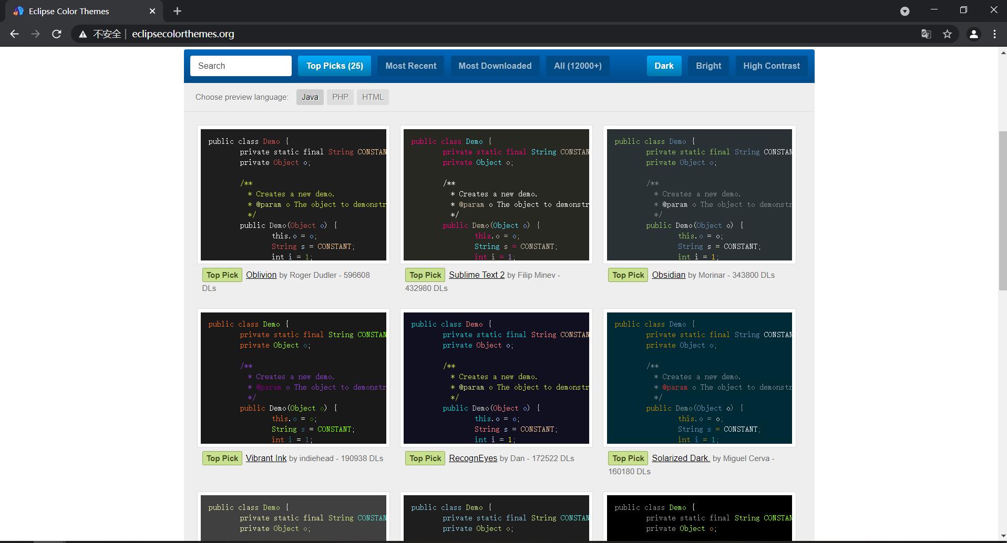1007x543 pixels.
Task: Open the Oblivion theme preview thumbnail
Action: click(x=293, y=195)
